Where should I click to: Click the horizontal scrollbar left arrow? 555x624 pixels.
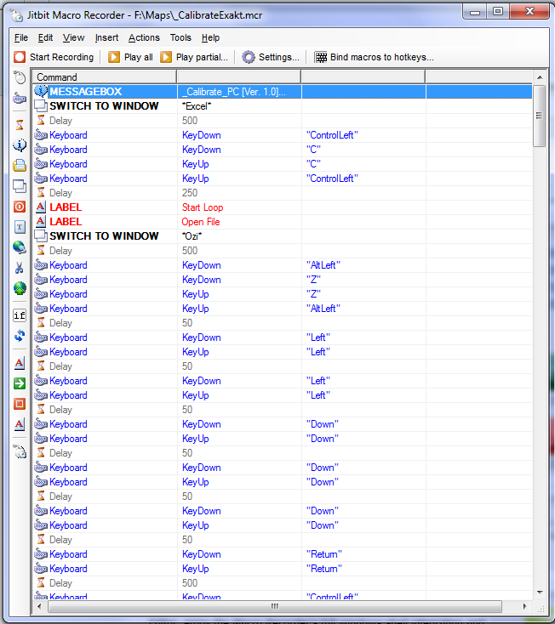click(x=39, y=606)
